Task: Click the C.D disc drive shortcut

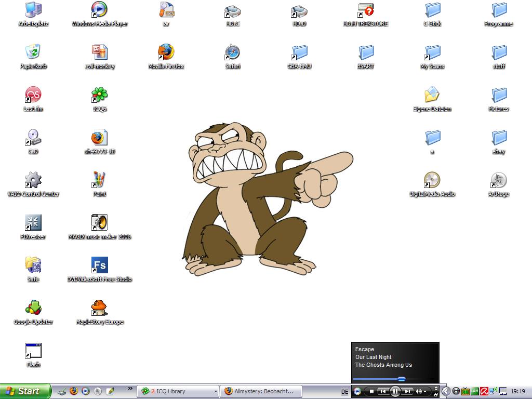Action: [33, 142]
